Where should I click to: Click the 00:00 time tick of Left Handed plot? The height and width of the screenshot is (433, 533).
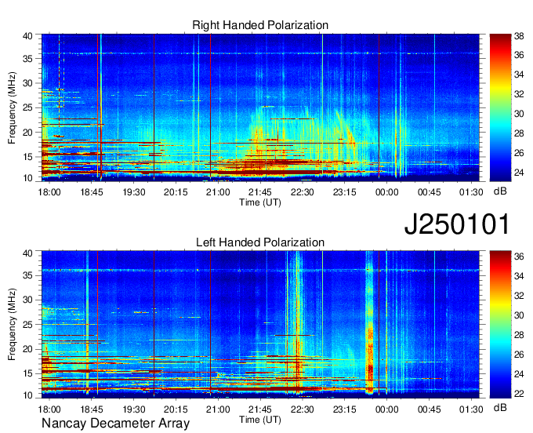387,409
